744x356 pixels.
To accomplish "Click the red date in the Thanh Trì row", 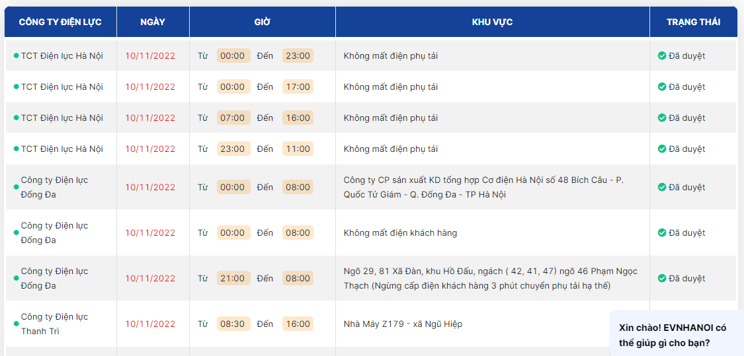I will tap(150, 324).
